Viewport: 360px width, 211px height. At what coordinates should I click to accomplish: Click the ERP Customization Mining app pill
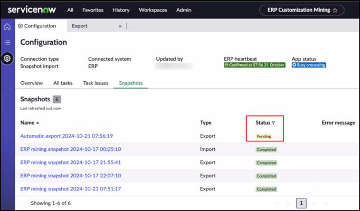pos(302,11)
